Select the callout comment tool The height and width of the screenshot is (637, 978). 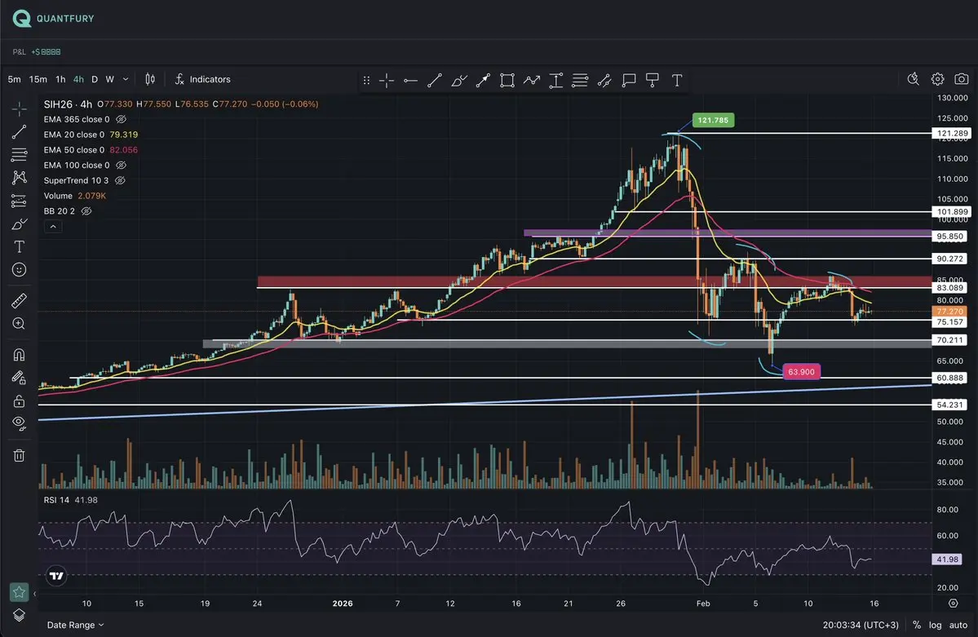tap(629, 81)
